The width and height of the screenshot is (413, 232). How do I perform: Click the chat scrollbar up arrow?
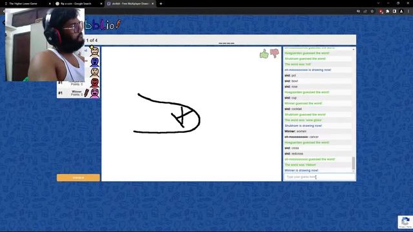pyautogui.click(x=354, y=50)
